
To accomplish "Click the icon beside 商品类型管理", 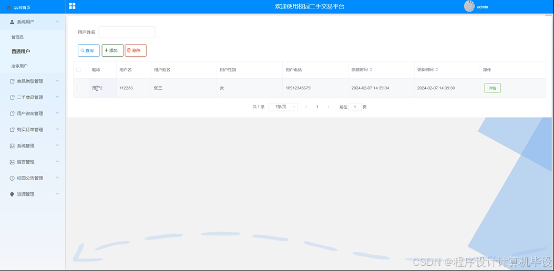I will tap(13, 81).
